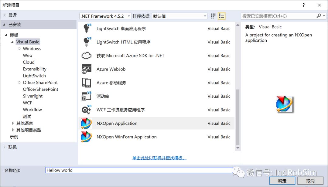Image resolution: width=328 pixels, height=187 pixels.
Task: Click the 名称 project name field
Action: click(x=139, y=170)
